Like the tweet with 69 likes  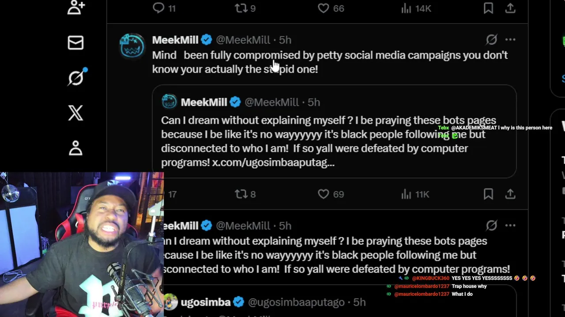coord(324,194)
